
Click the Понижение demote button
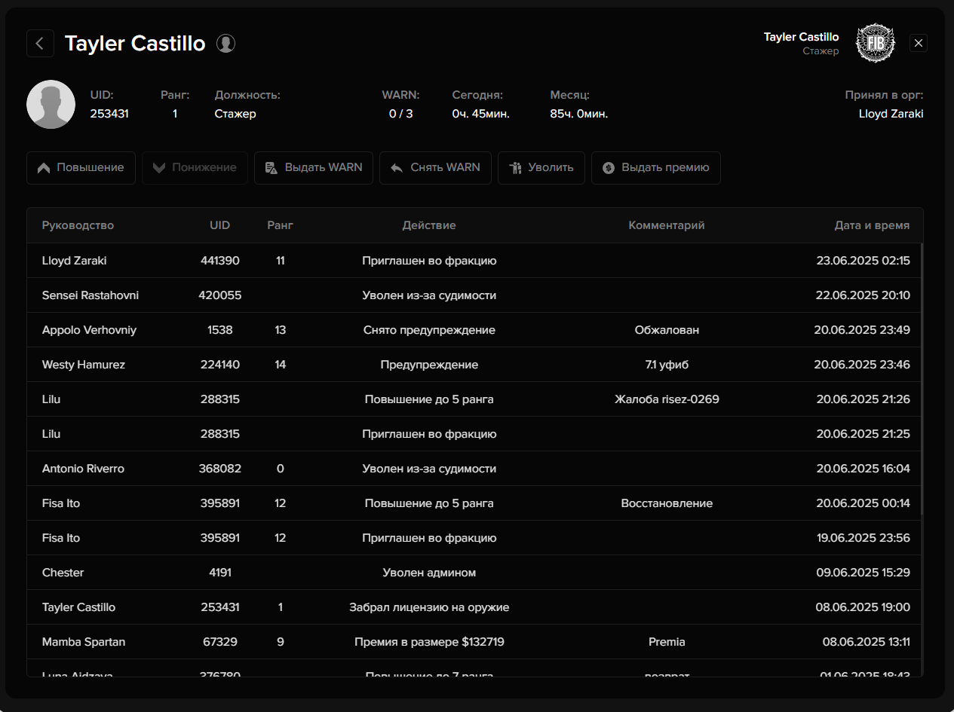(195, 168)
